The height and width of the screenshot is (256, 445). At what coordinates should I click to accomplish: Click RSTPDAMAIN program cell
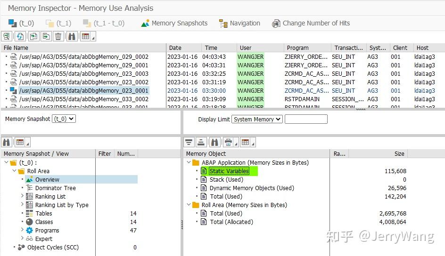[x=302, y=99]
